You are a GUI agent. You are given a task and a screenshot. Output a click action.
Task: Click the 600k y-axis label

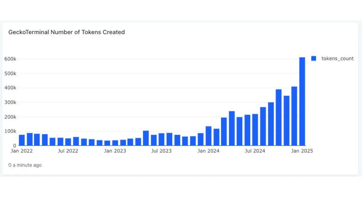[10, 59]
